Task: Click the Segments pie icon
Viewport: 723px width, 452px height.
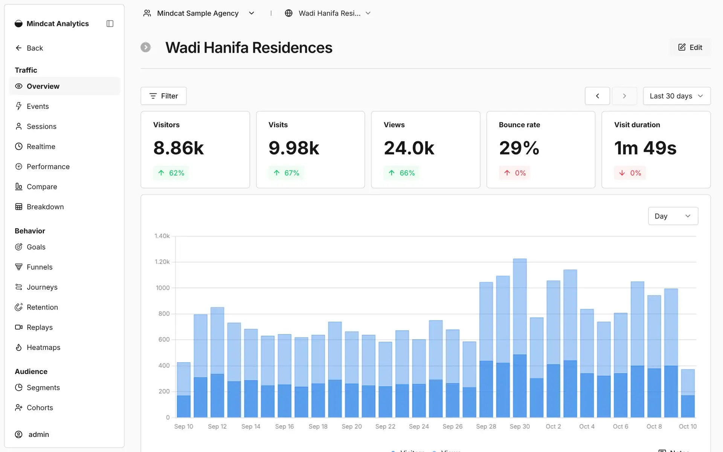Action: 18,388
